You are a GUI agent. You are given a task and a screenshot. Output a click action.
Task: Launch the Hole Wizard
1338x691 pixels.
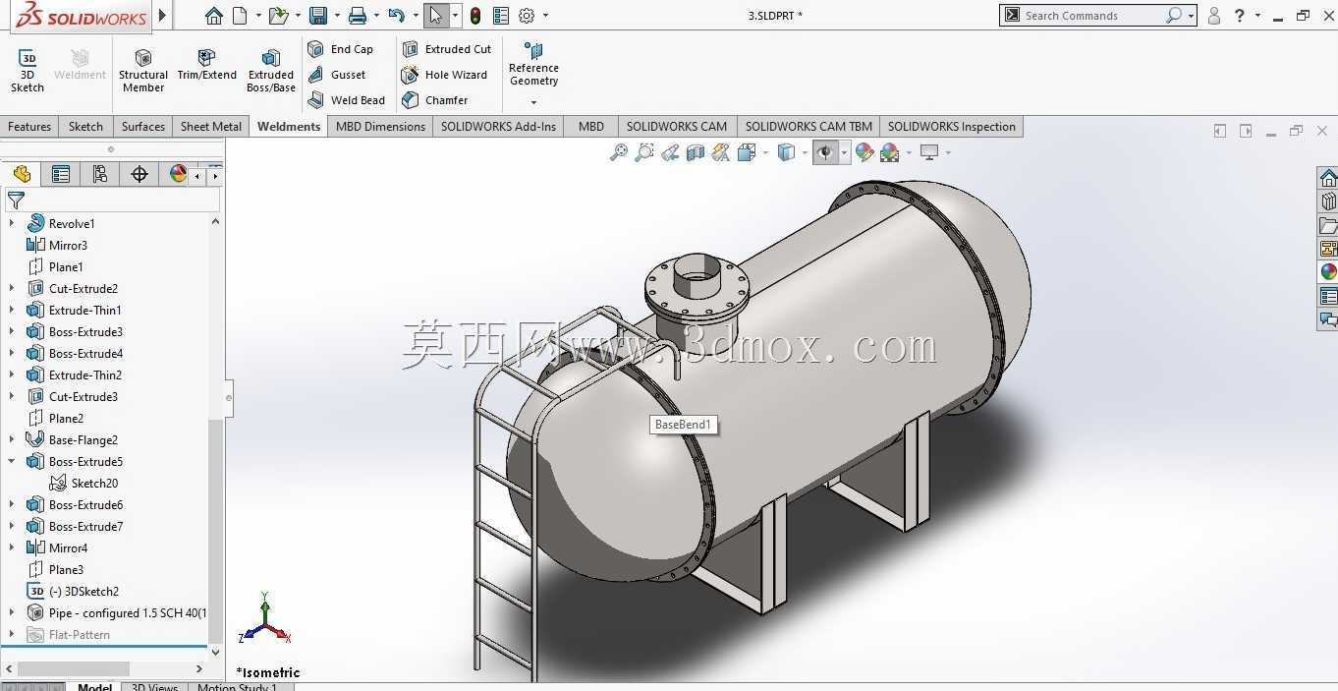coord(445,75)
